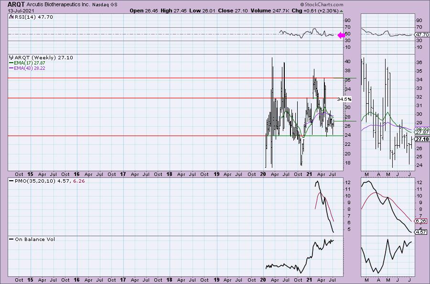This screenshot has width=430, height=284.
Task: Click the 40 price level on the main price scale
Action: coord(347,62)
